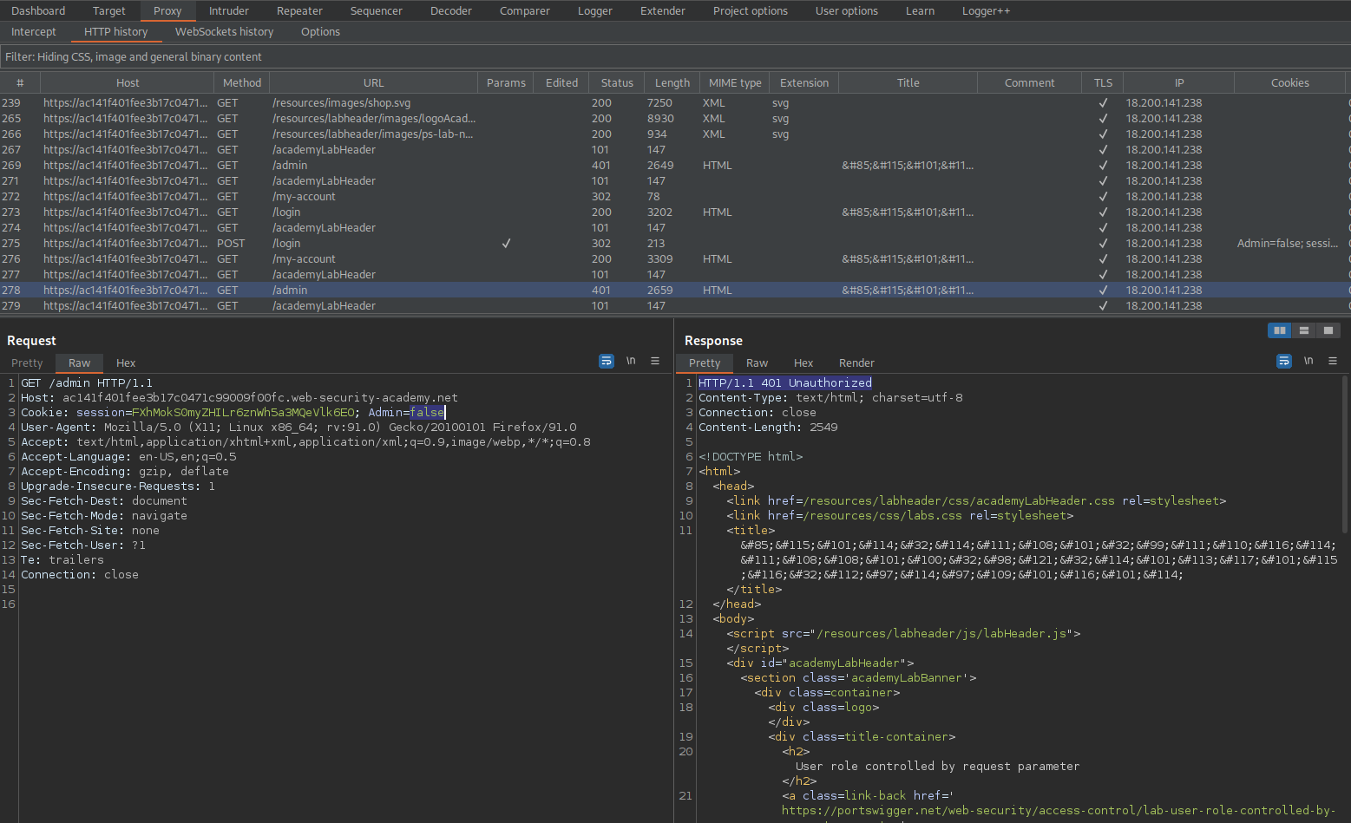This screenshot has height=823, width=1351.
Task: Switch to the Extender tab
Action: tap(663, 10)
